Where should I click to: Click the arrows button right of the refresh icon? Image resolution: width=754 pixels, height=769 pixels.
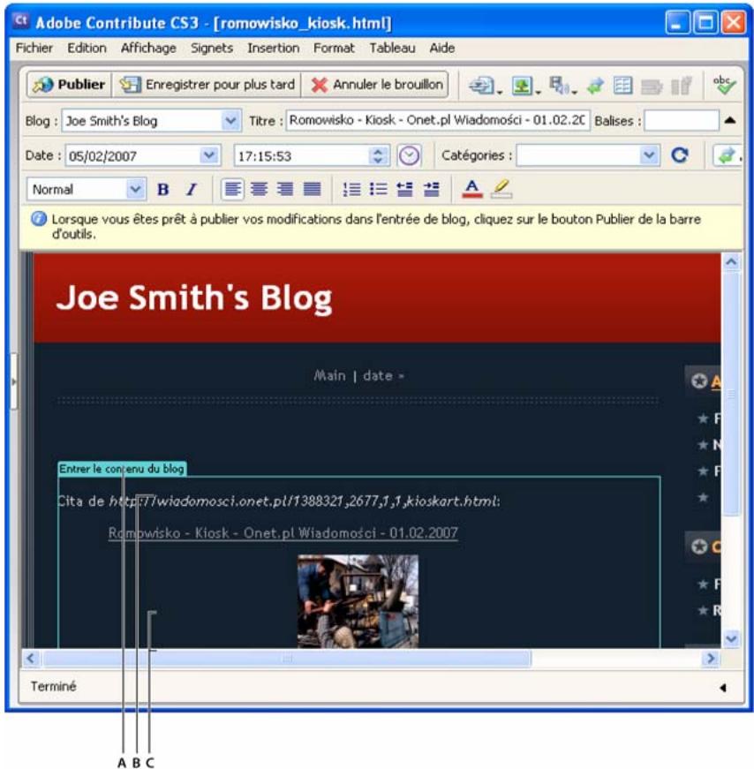click(x=728, y=155)
